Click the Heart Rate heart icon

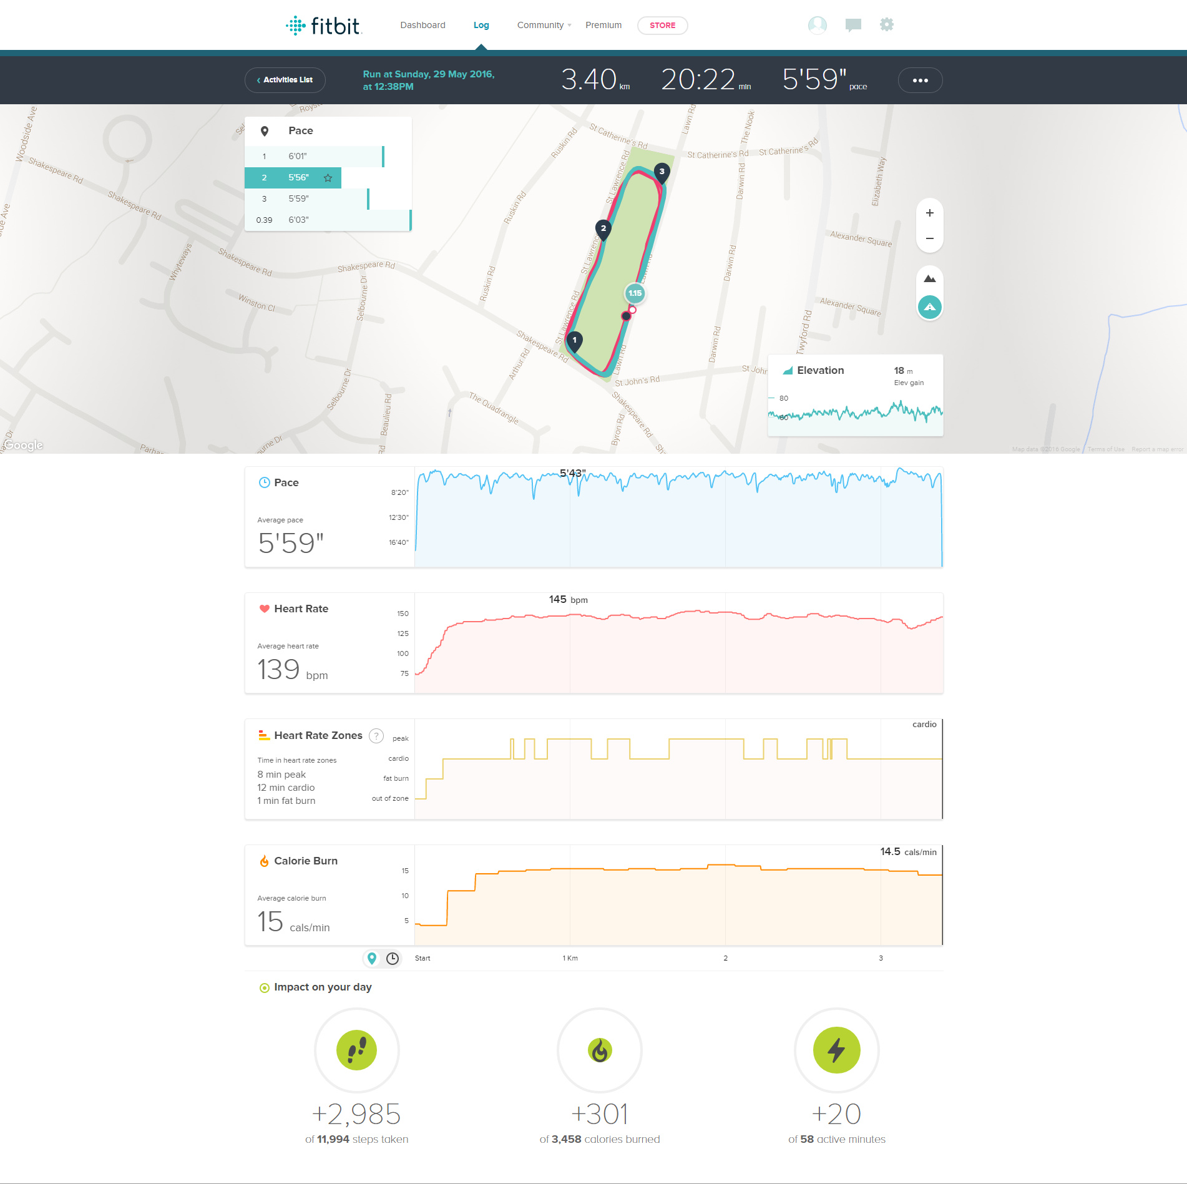coord(265,609)
